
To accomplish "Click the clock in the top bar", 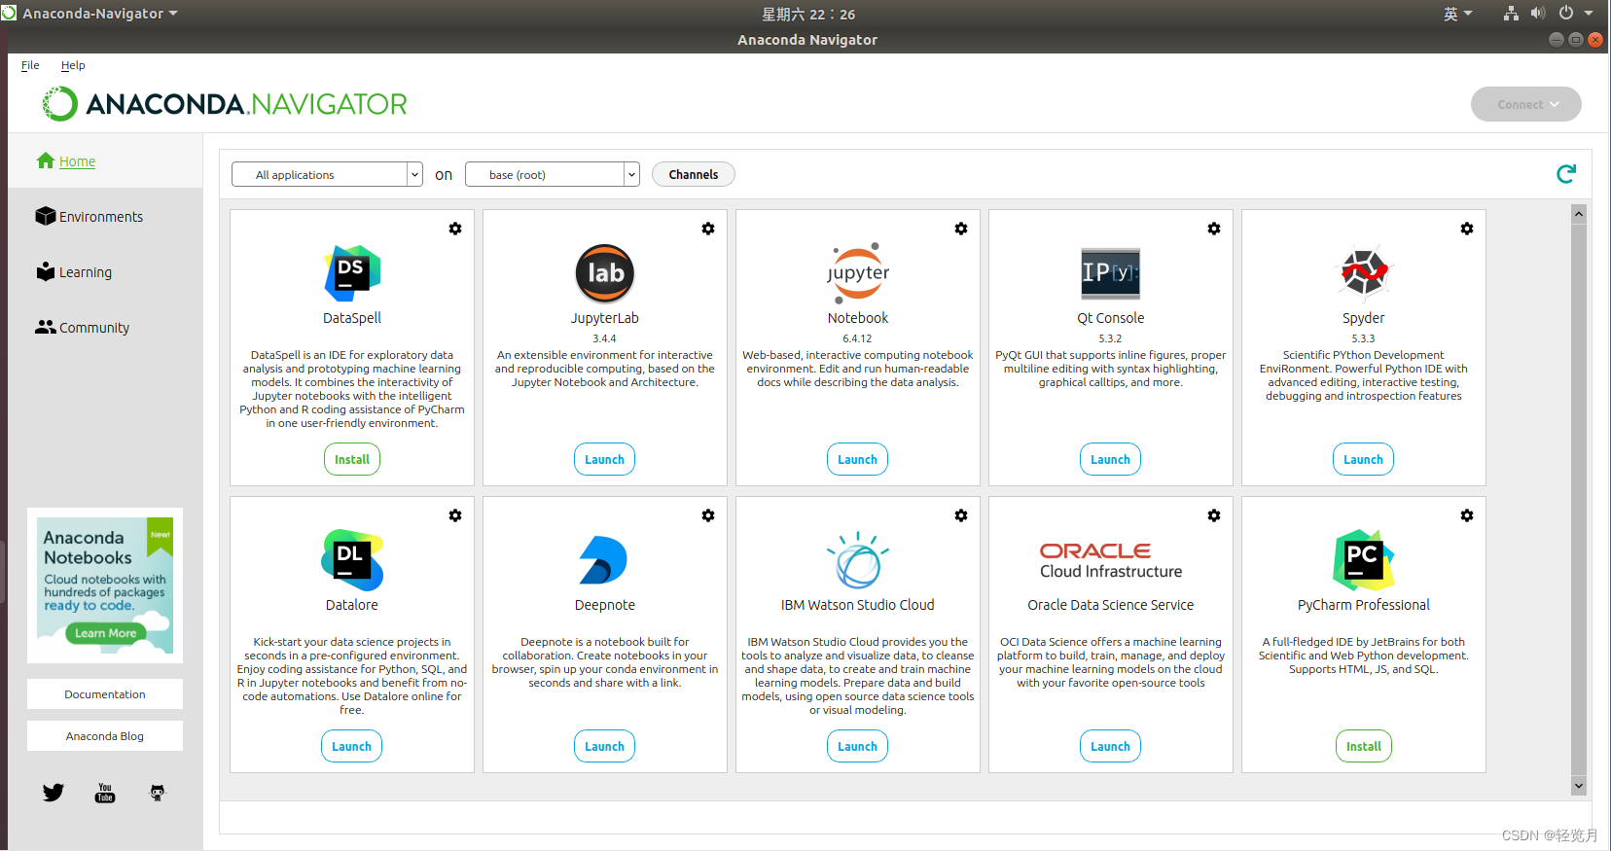I will [808, 14].
